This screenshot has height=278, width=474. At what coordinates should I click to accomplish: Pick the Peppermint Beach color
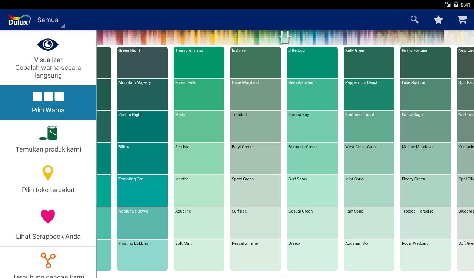click(369, 95)
